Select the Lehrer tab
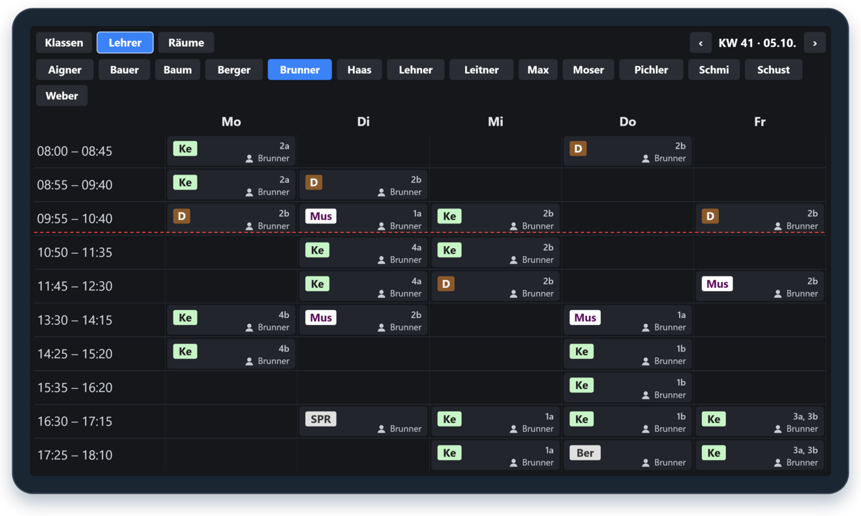The image size is (861, 516). [x=125, y=43]
